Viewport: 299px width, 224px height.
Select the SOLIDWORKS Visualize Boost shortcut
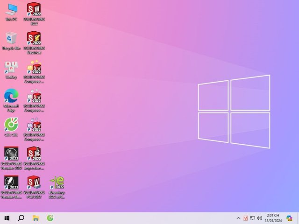click(x=11, y=187)
